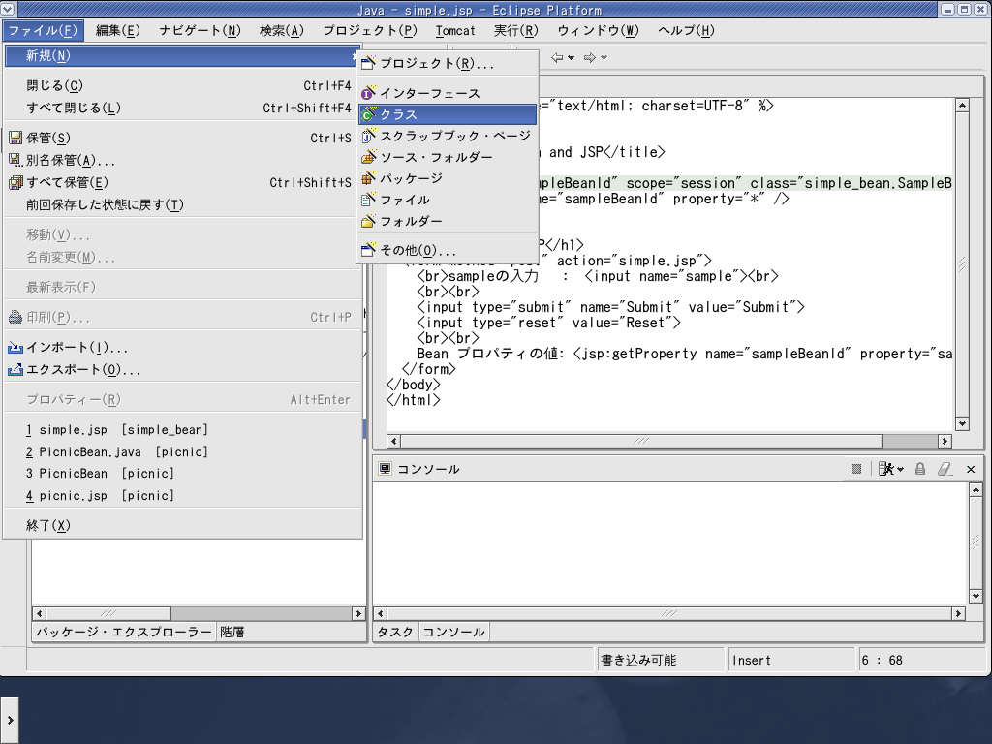The image size is (992, 744).
Task: Open the Tomcat menu
Action: coord(455,30)
